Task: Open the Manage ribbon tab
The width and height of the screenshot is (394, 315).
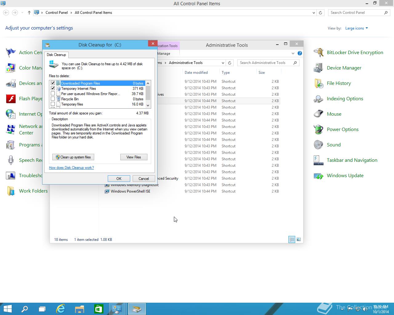Action: [164, 54]
